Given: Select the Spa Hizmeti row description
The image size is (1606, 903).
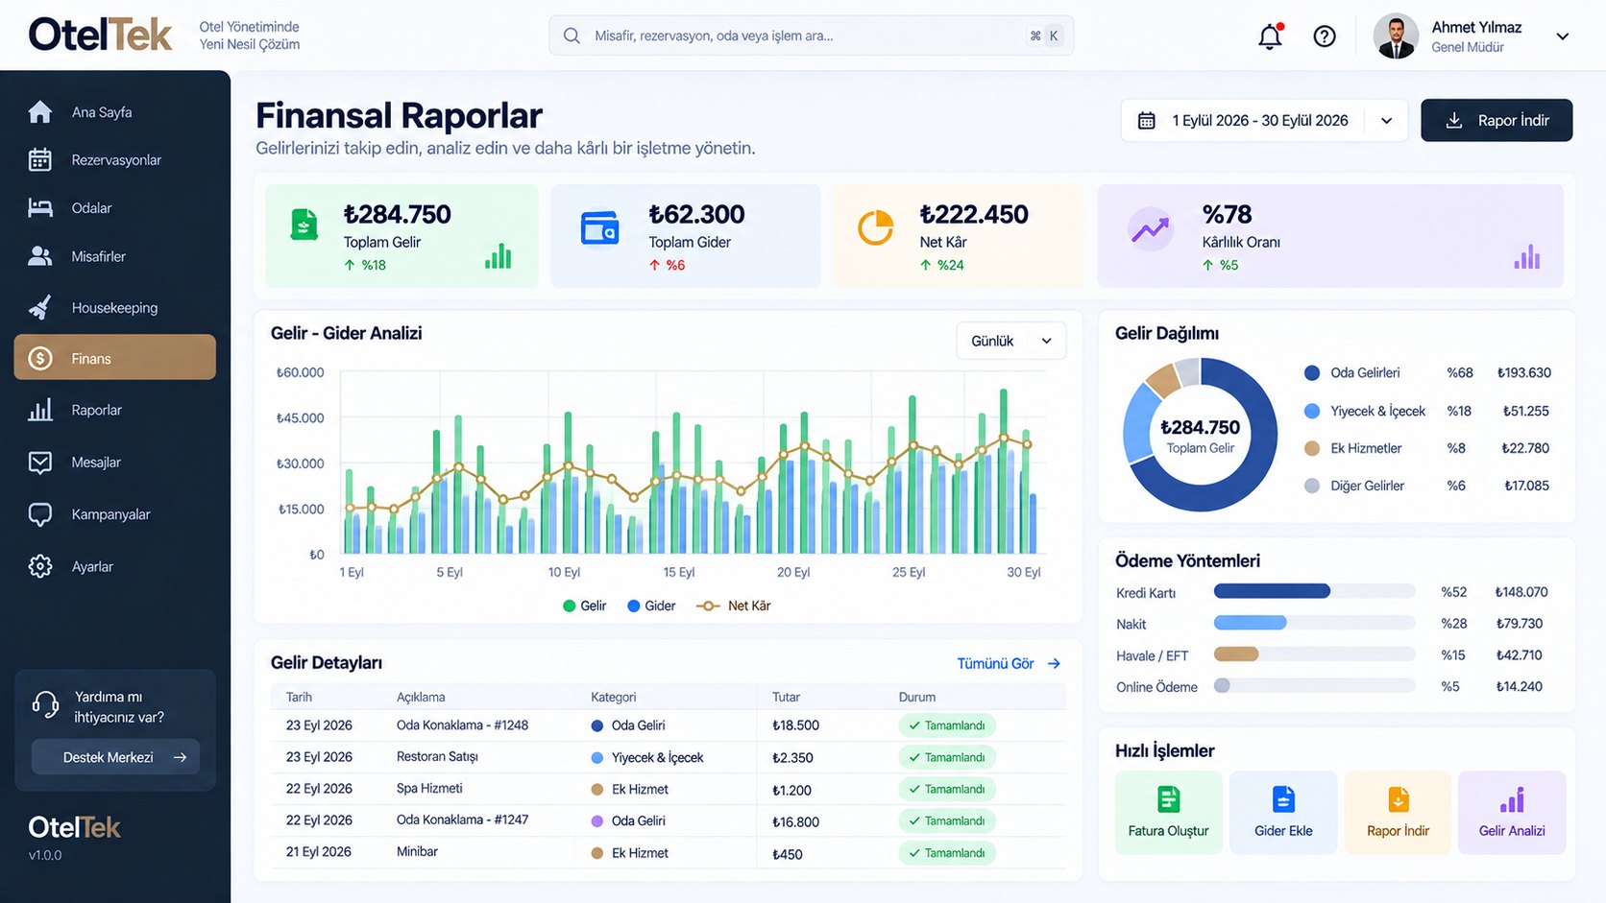Looking at the screenshot, I should click(x=429, y=789).
